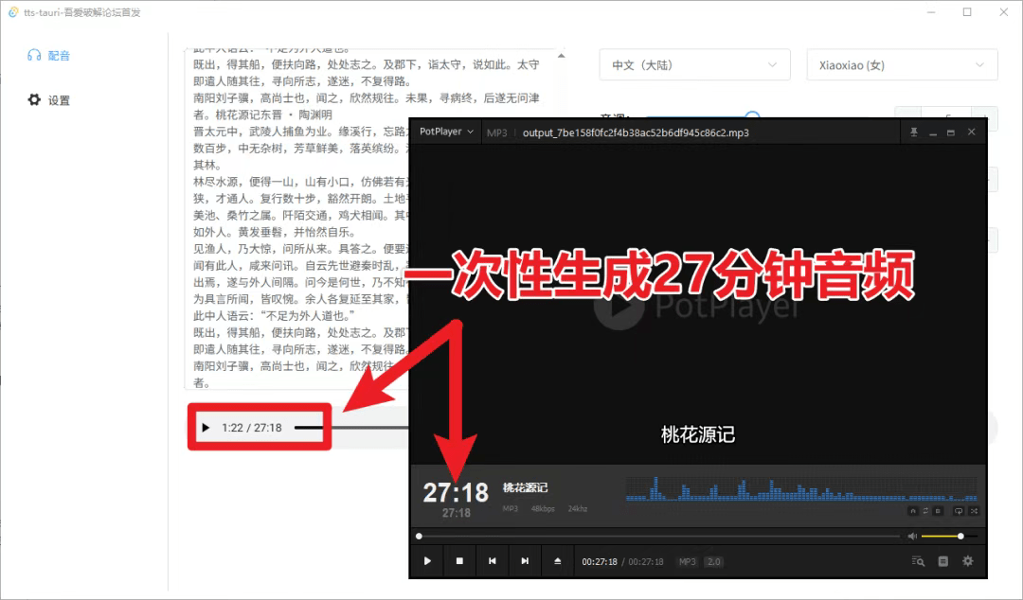The height and width of the screenshot is (600, 1023).
Task: Click the Next file icon in PotPlayer
Action: (525, 560)
